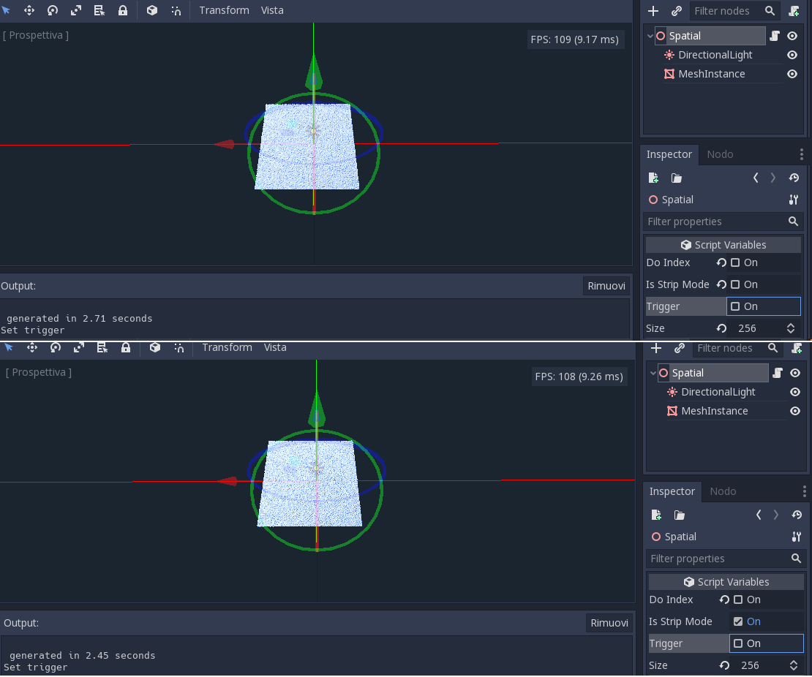Open the Transform menu
Viewport: 812px width, 677px height.
point(224,10)
